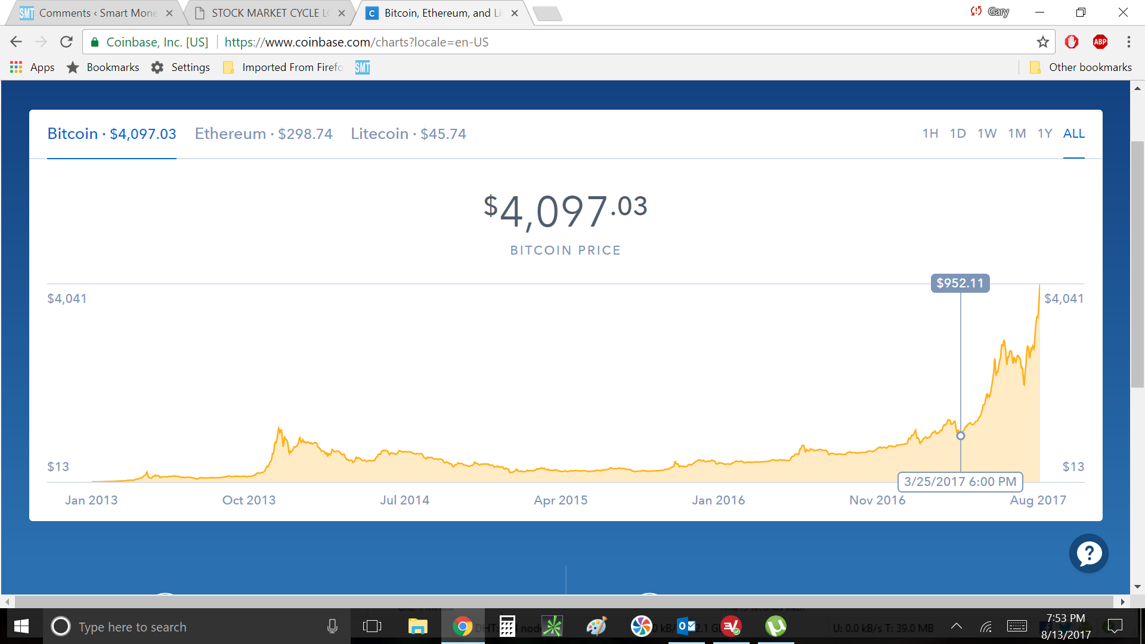1145x644 pixels.
Task: Set the chart range to 1D
Action: pos(958,134)
